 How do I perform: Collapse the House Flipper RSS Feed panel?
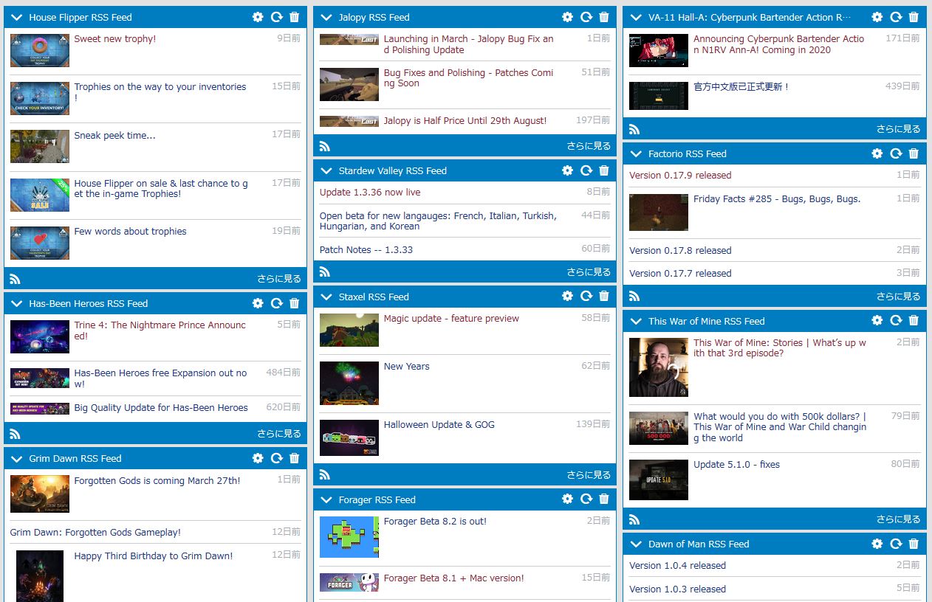(x=17, y=17)
